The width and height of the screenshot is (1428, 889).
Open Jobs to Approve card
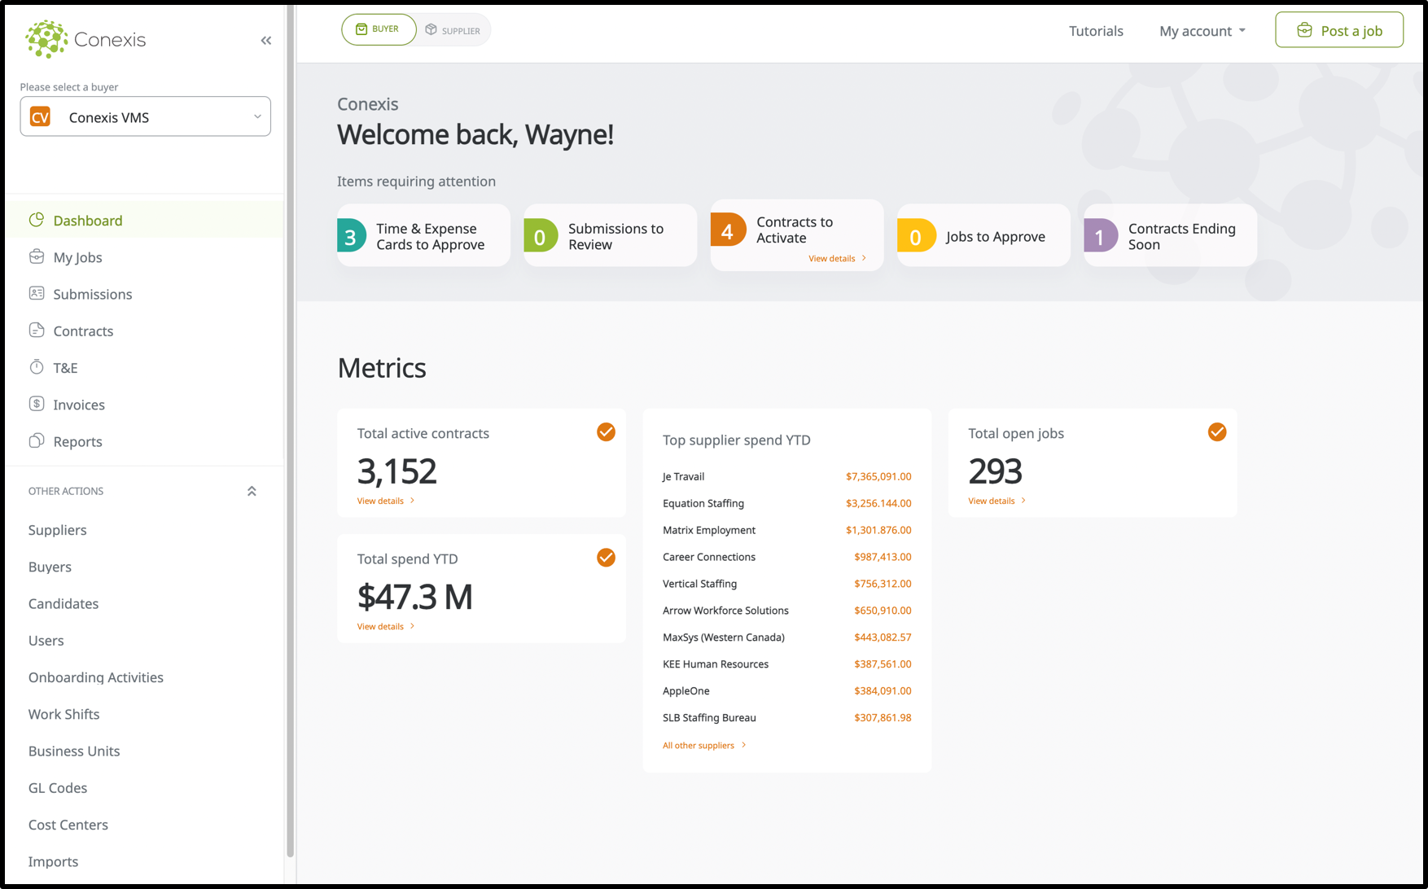pyautogui.click(x=983, y=235)
